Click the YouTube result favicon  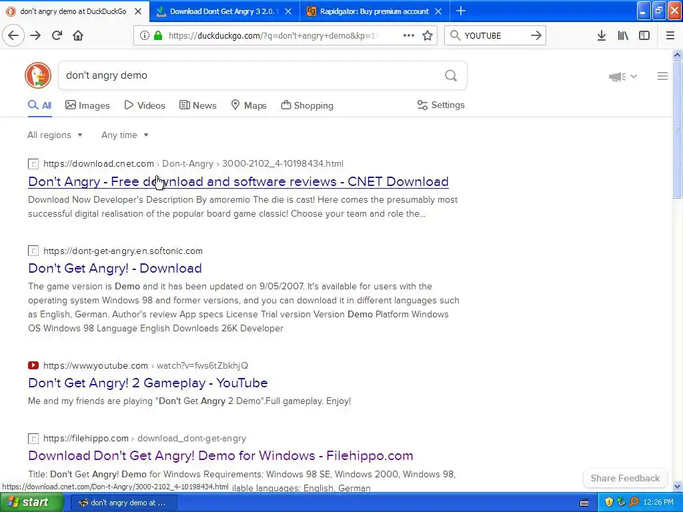33,365
